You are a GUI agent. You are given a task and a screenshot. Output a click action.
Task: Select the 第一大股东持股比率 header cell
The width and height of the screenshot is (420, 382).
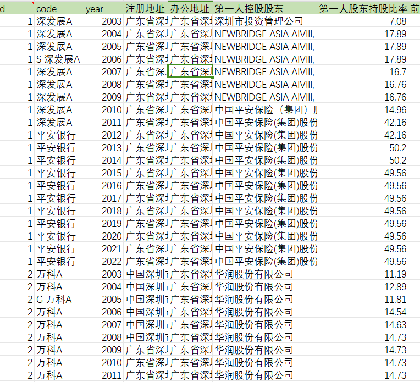coord(363,9)
